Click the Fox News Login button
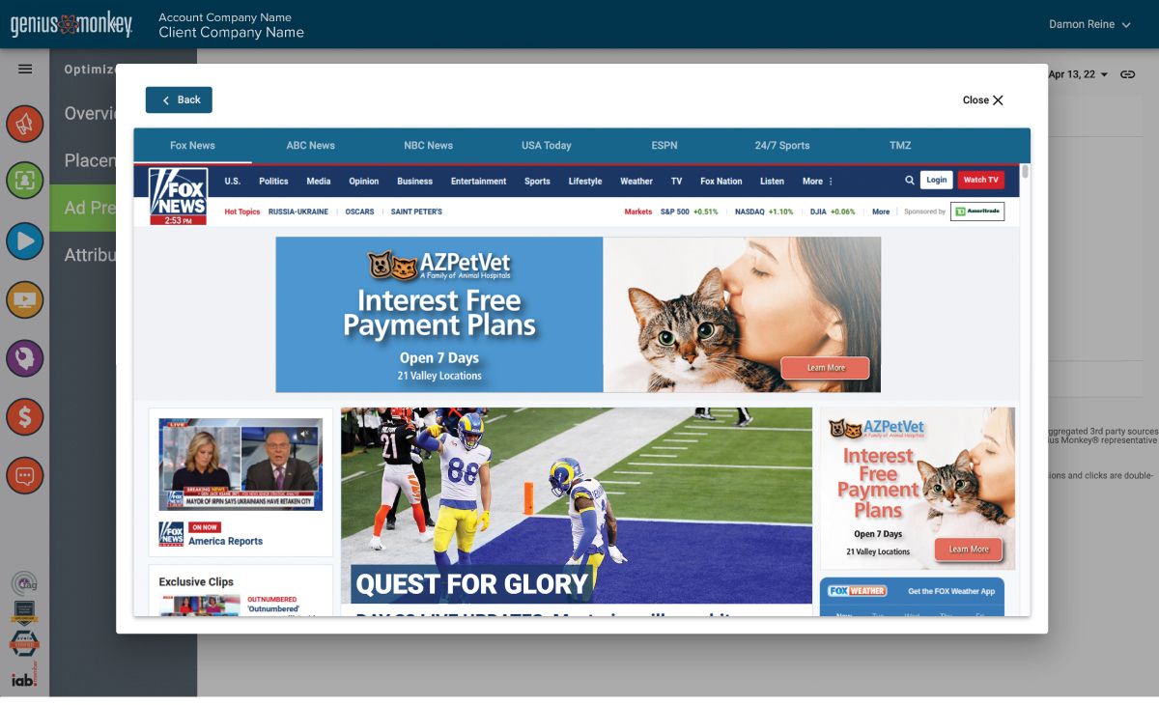The width and height of the screenshot is (1159, 705). click(936, 180)
